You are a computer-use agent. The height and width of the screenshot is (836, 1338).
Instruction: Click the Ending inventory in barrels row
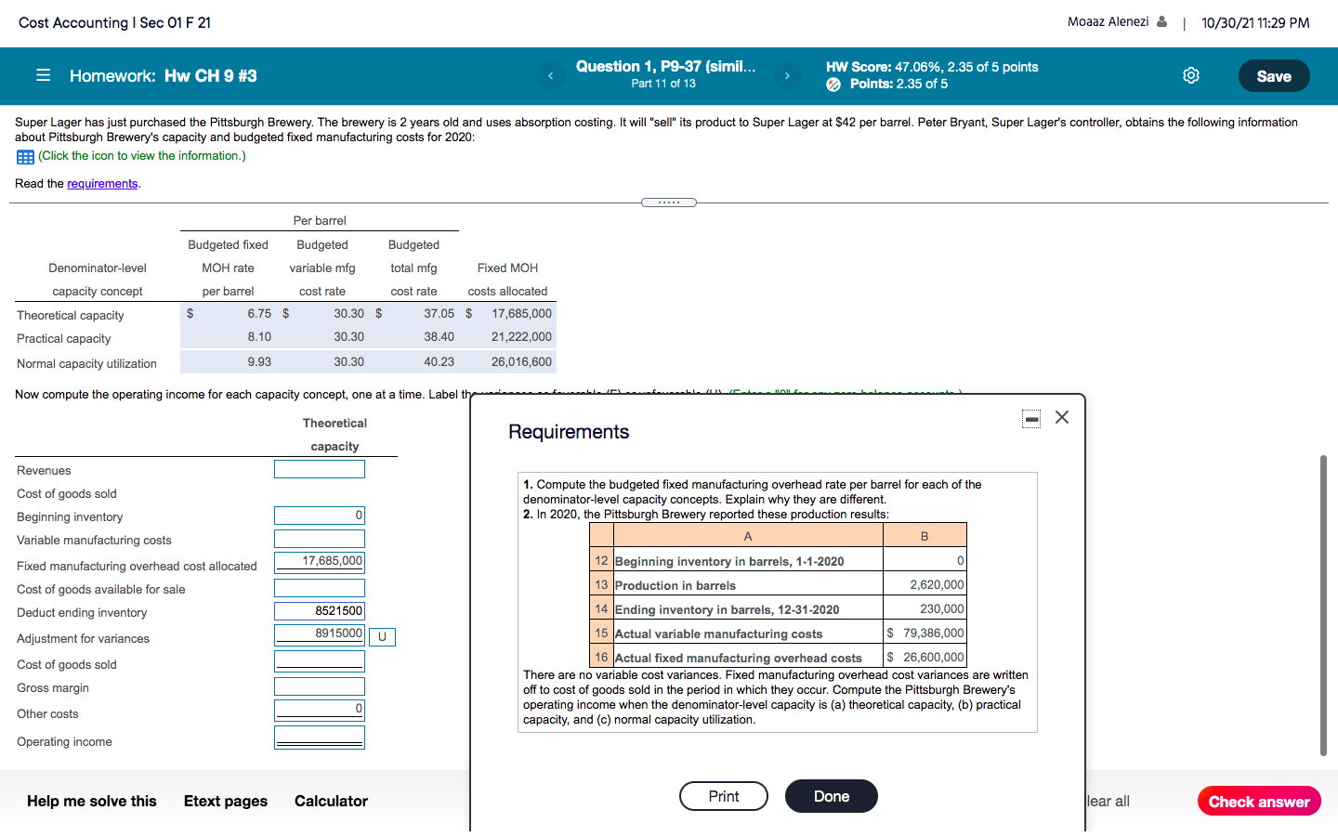[779, 609]
